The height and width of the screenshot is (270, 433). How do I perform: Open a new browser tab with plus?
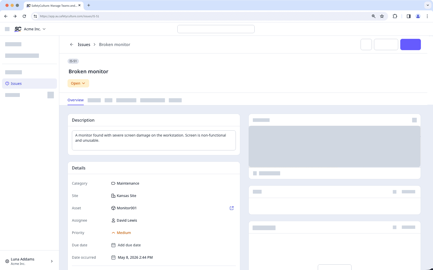pyautogui.click(x=89, y=5)
